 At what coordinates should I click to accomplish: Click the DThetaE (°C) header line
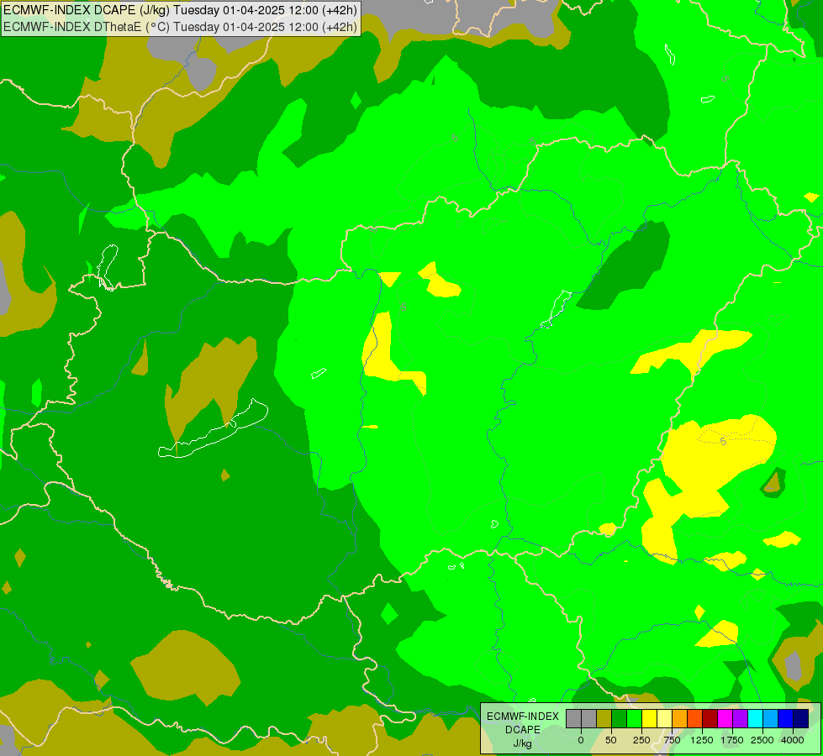[x=180, y=26]
